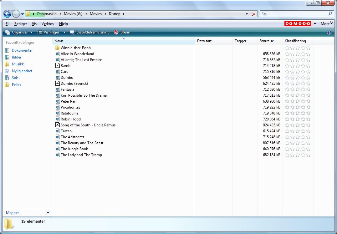Expand the Movies (G:) breadcrumb arrow
337x234 pixels.
click(86, 14)
